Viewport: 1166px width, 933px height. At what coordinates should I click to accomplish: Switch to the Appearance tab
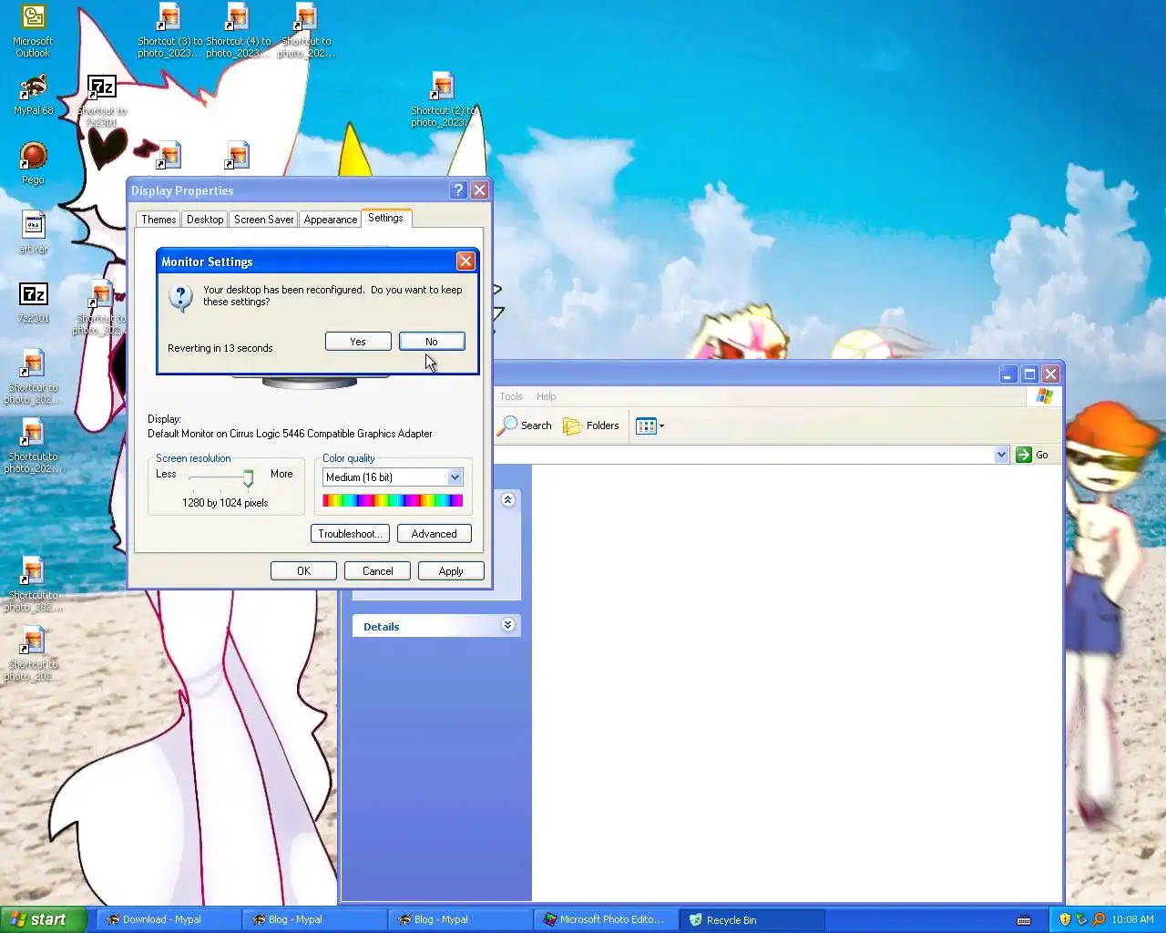tap(331, 220)
